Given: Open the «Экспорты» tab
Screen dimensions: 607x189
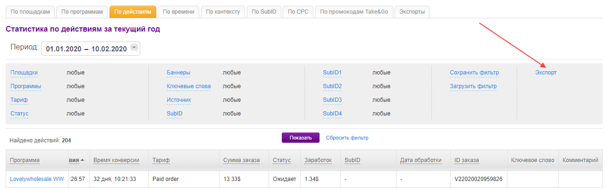Looking at the screenshot, I should tap(412, 12).
